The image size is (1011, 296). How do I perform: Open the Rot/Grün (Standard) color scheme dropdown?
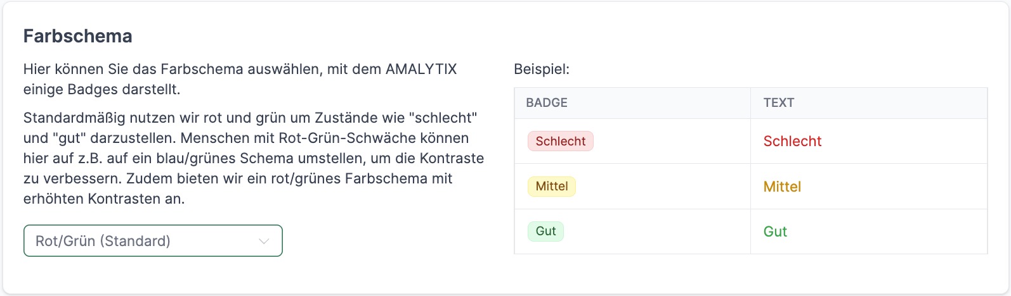tap(152, 241)
